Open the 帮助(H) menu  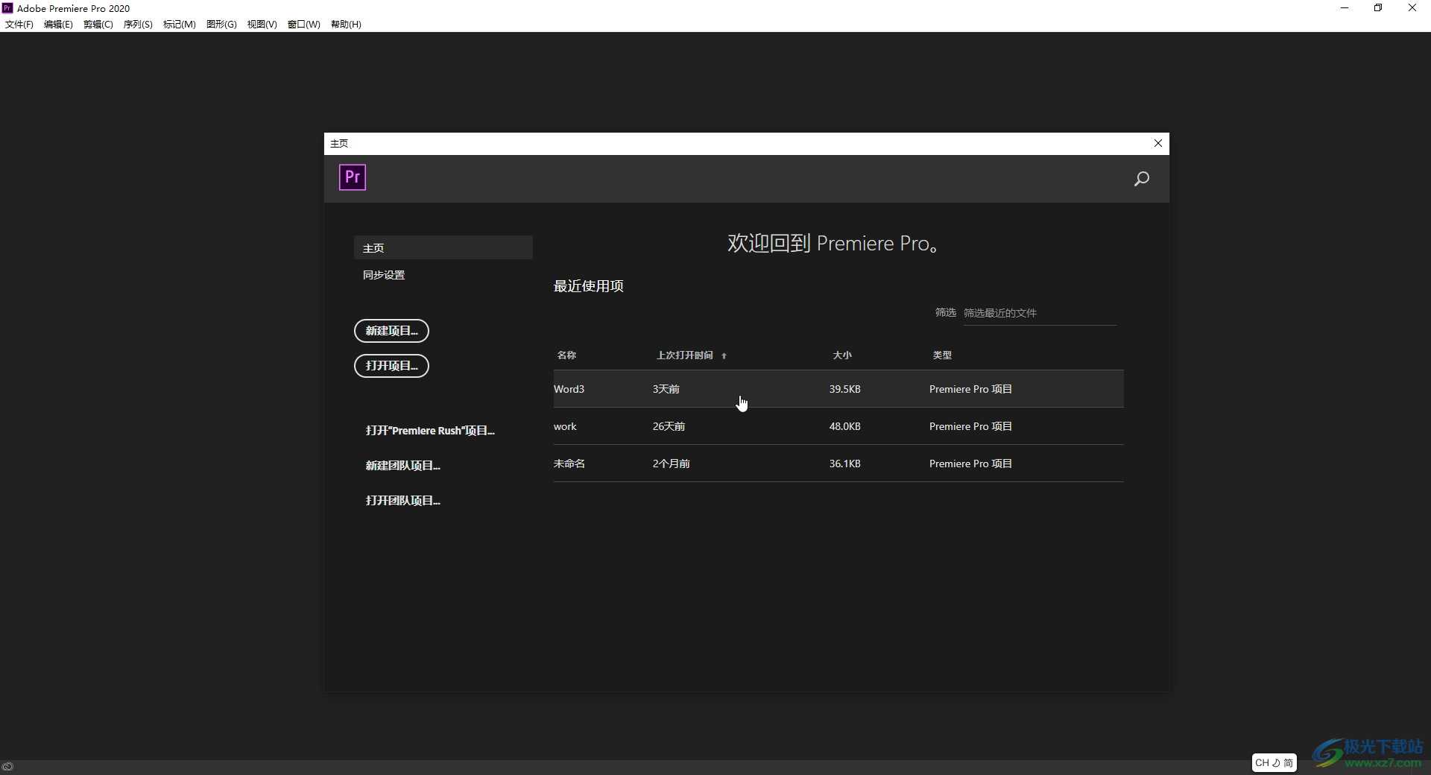point(346,25)
